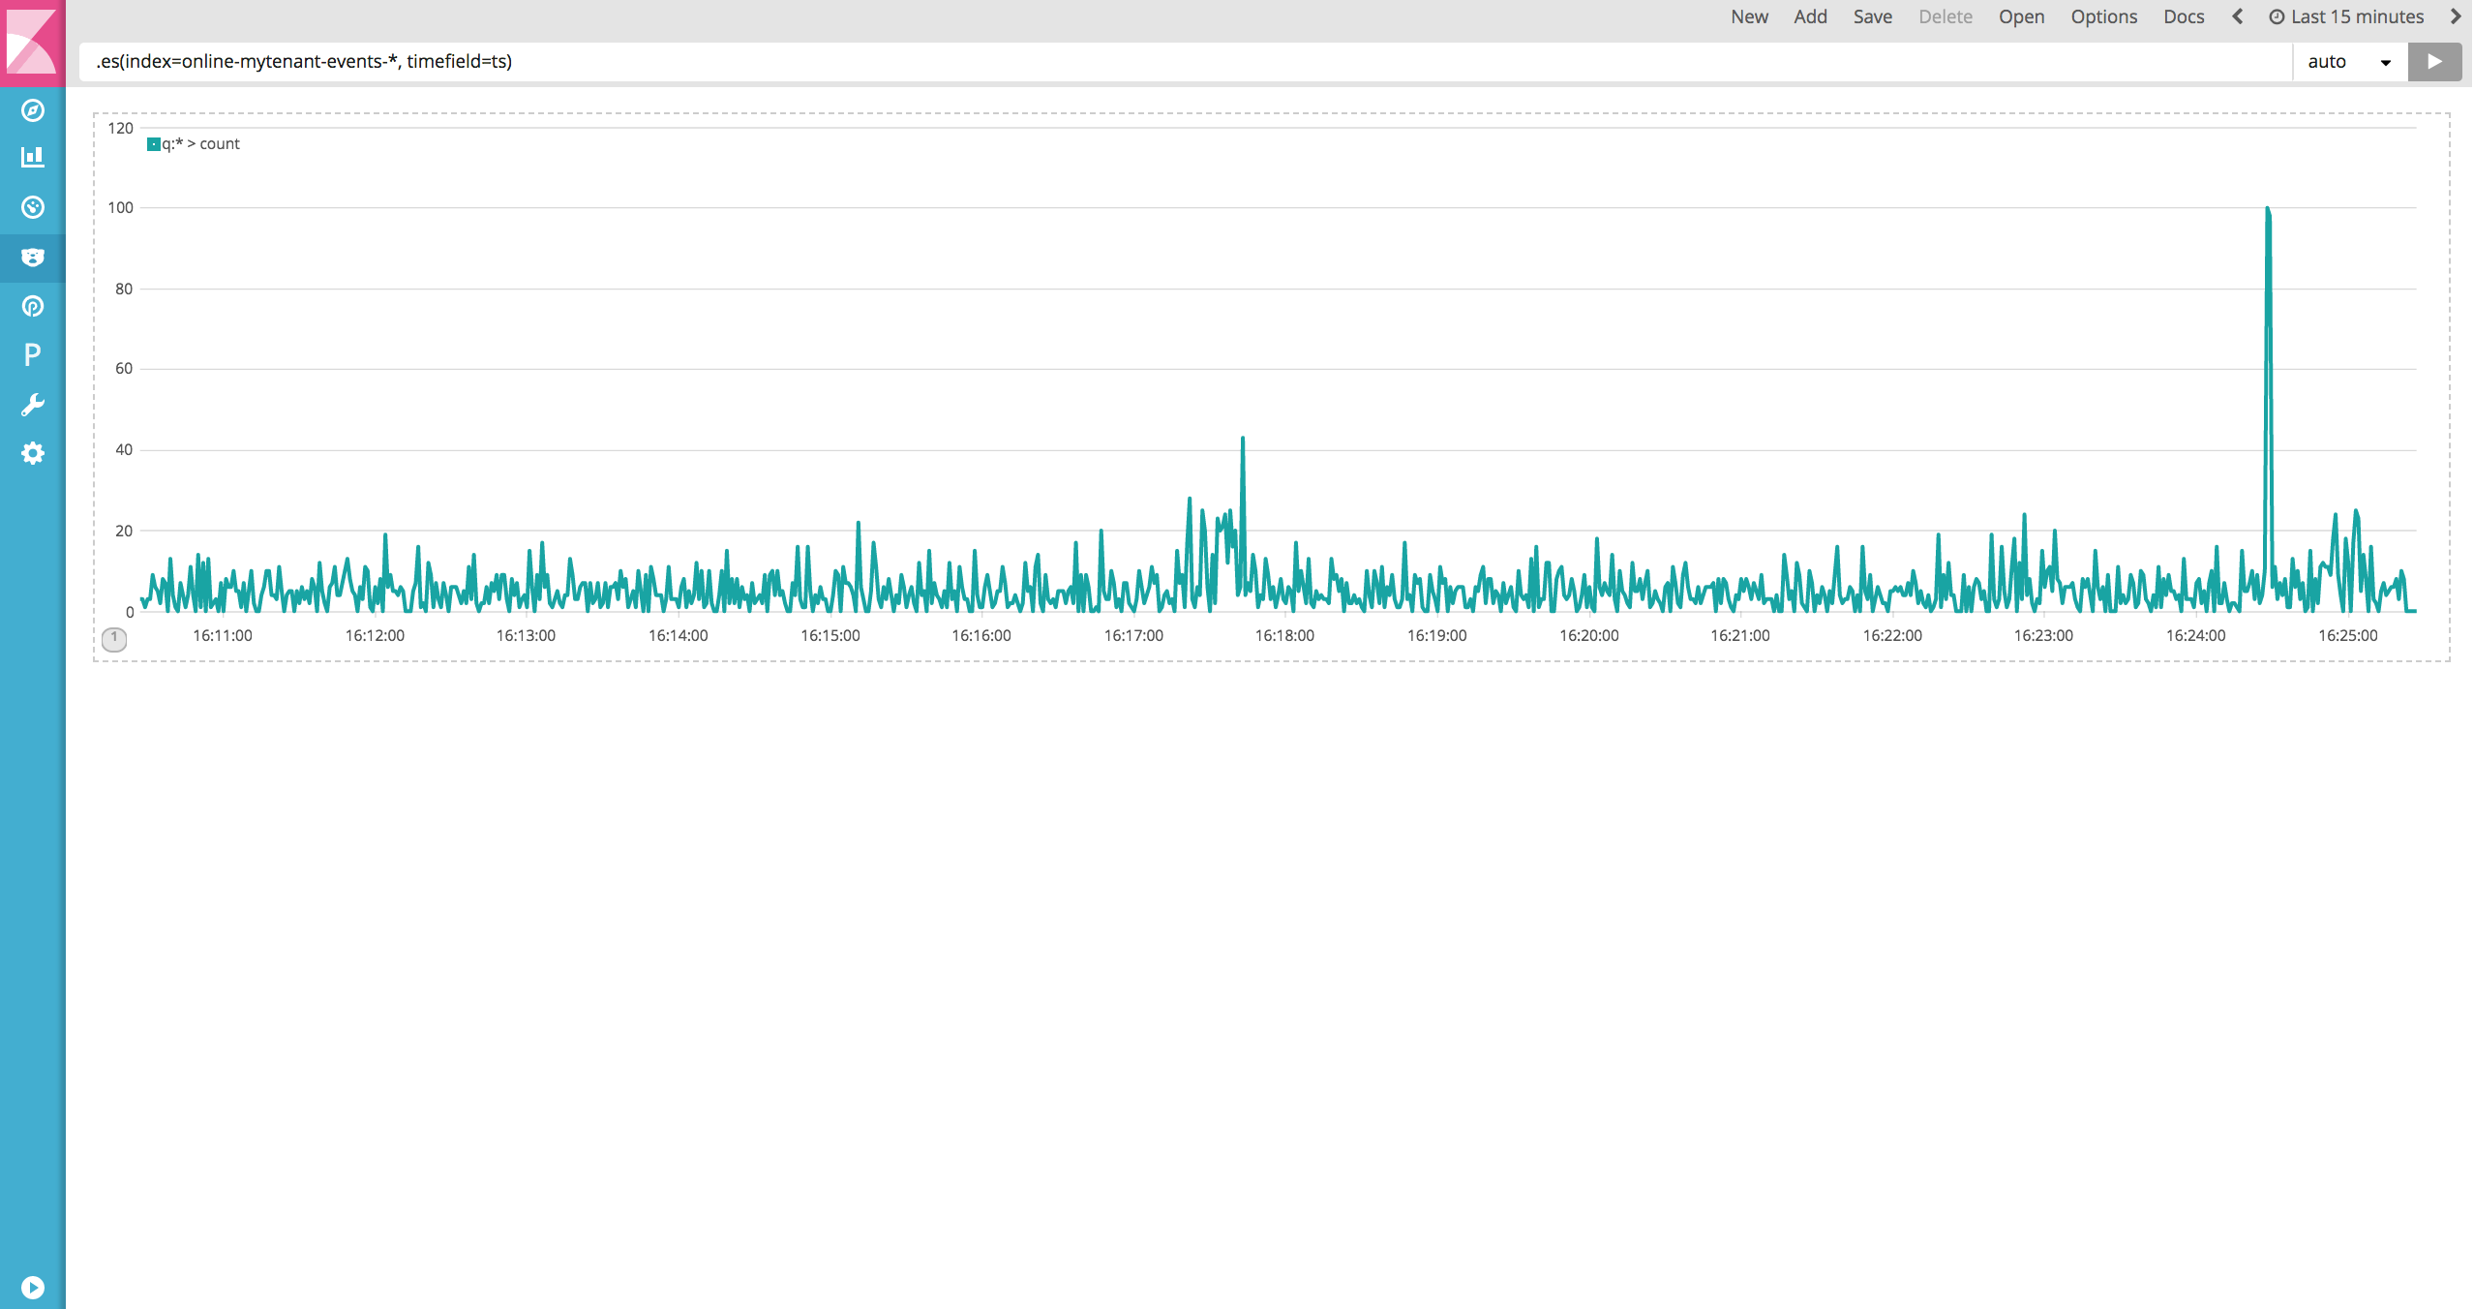
Task: Open the Docs menu item
Action: point(2184,16)
